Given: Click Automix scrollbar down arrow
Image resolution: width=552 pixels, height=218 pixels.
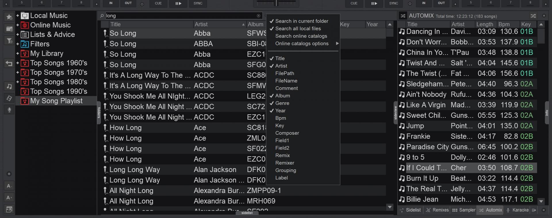Looking at the screenshot, I should click(x=541, y=201).
